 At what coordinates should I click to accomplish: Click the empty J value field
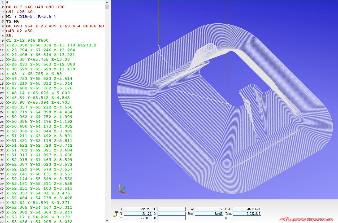pyautogui.click(x=172, y=213)
